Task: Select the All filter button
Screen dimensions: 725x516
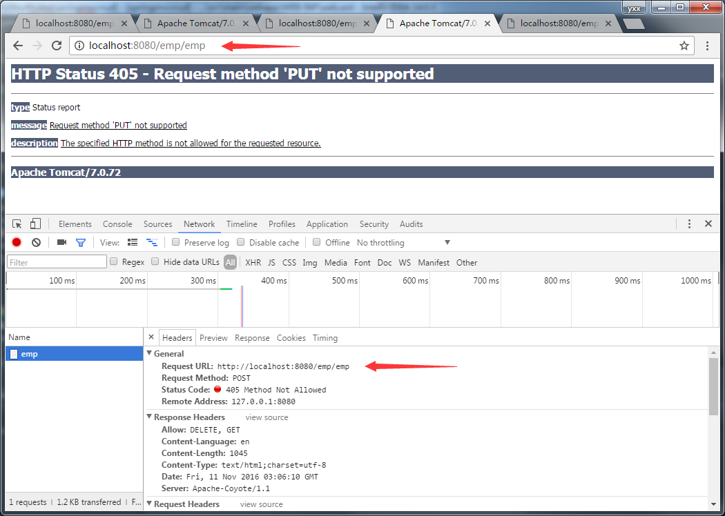Action: pos(230,262)
